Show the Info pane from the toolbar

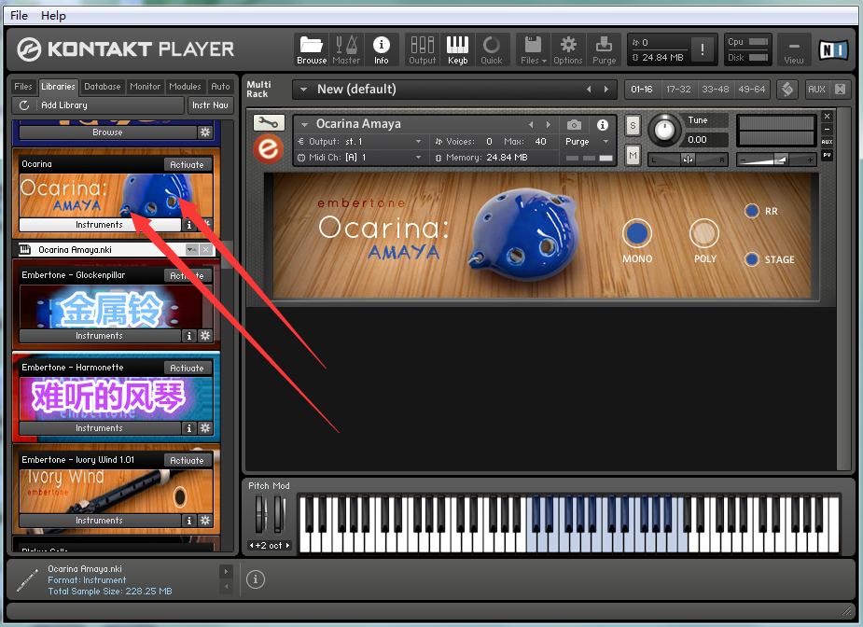point(381,49)
